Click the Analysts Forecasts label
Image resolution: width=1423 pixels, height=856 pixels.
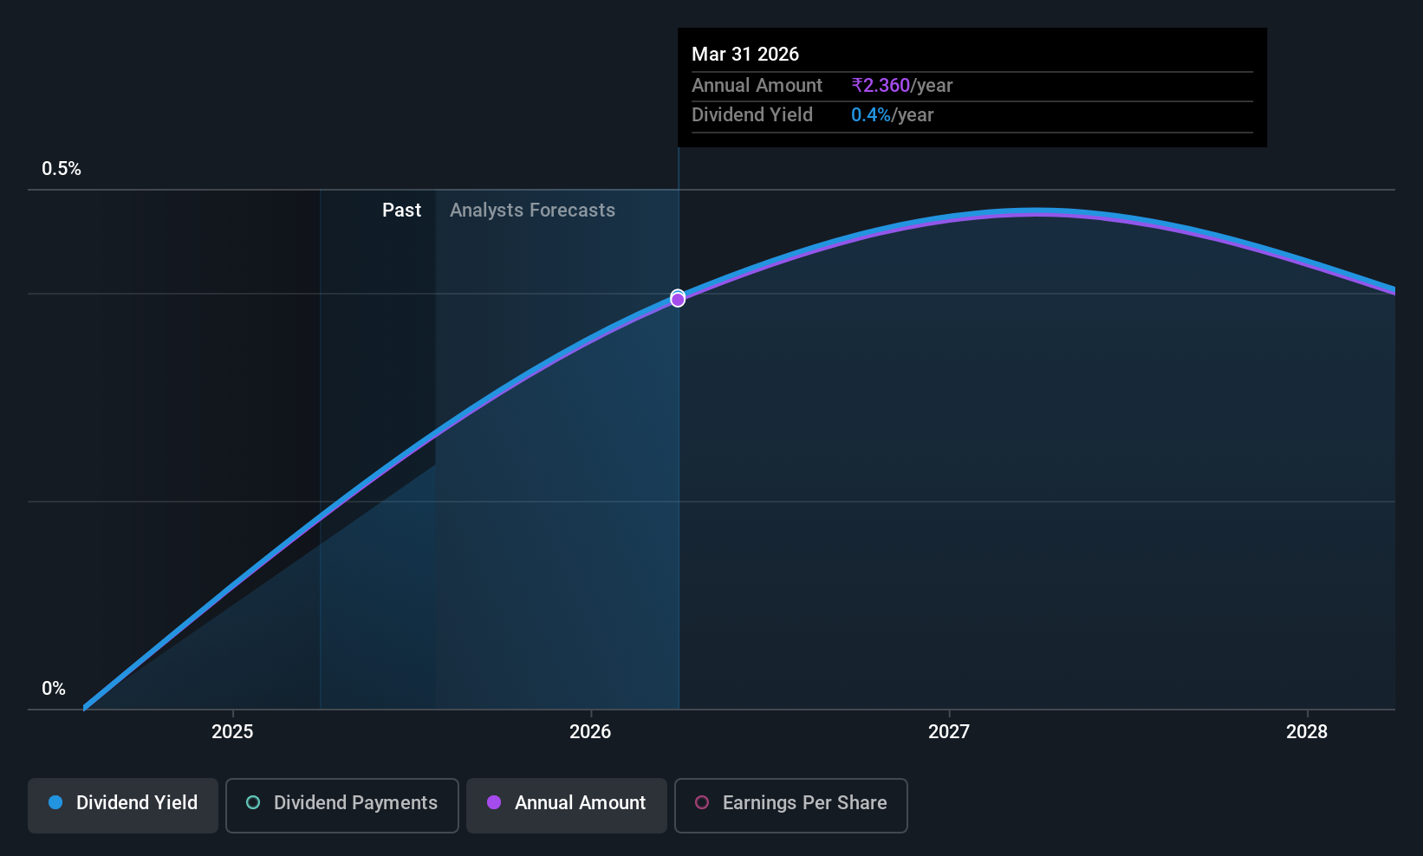[532, 210]
